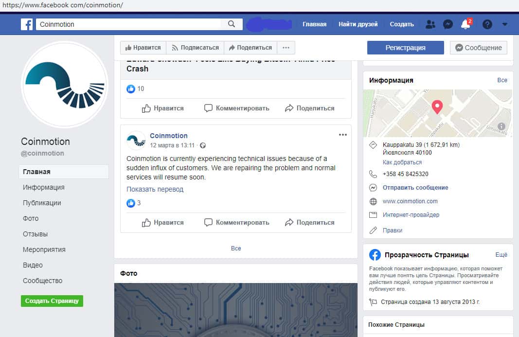Open the help question mark icon

487,24
